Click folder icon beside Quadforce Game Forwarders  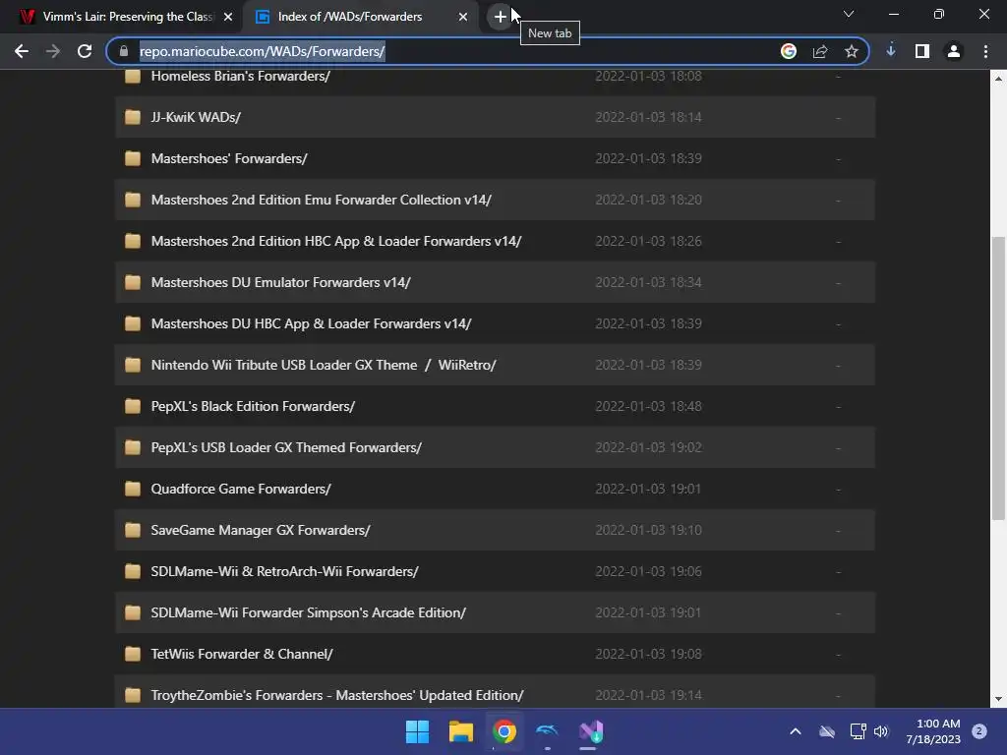click(133, 489)
